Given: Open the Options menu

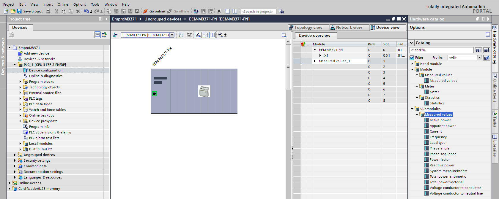Looking at the screenshot, I should tap(80, 4).
